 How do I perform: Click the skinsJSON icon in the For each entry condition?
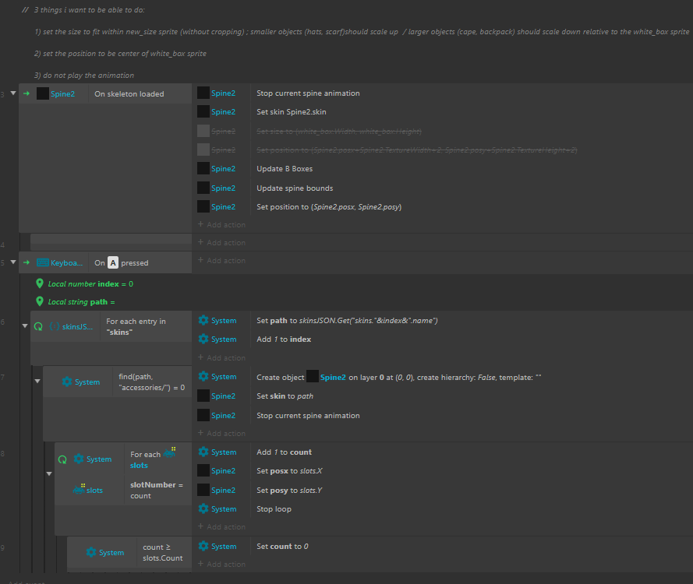coord(55,327)
